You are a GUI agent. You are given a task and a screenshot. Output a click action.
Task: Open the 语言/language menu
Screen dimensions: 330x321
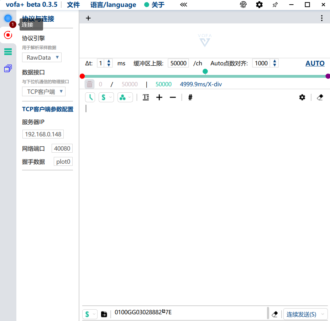click(113, 5)
